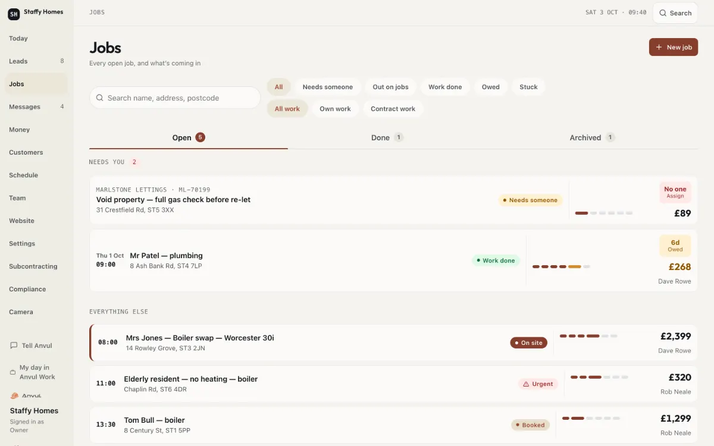Viewport: 714px width, 446px height.
Task: Click the warning triangle on Urgent badge
Action: click(526, 384)
